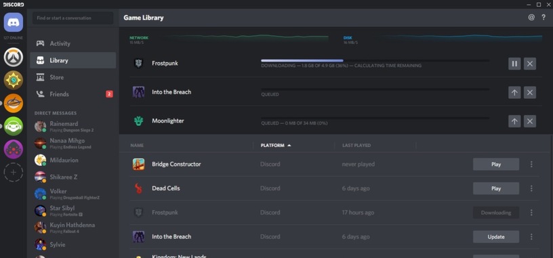Play Bridge Constructor
The height and width of the screenshot is (258, 553).
(x=496, y=165)
